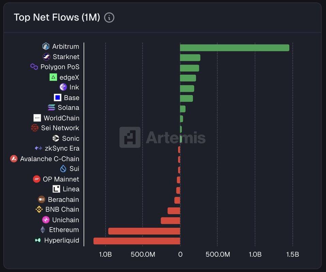
Task: Click the Unichain pink logo icon
Action: tap(46, 220)
